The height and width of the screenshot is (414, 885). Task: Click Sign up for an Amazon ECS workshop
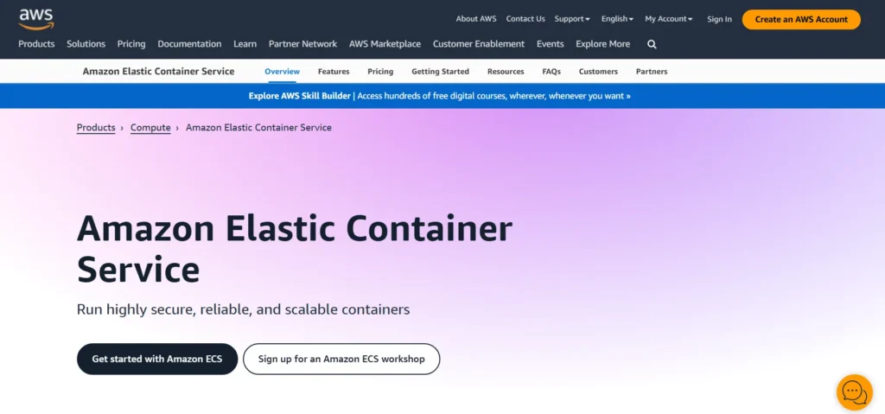coord(341,359)
